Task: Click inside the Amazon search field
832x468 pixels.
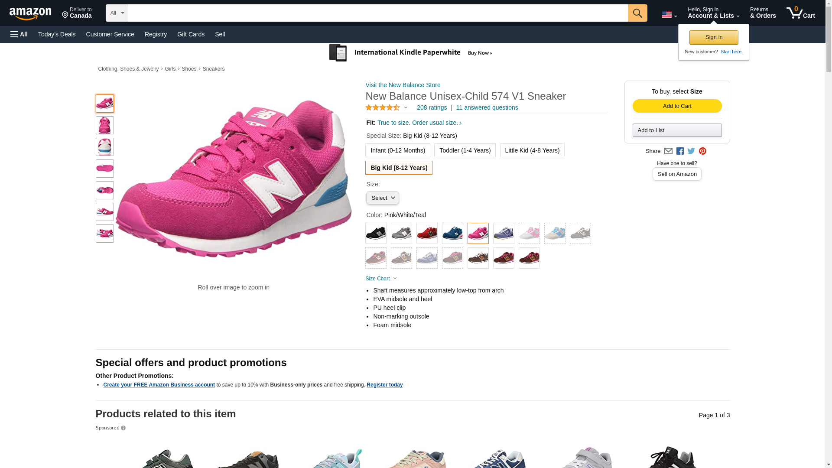Action: (x=377, y=13)
